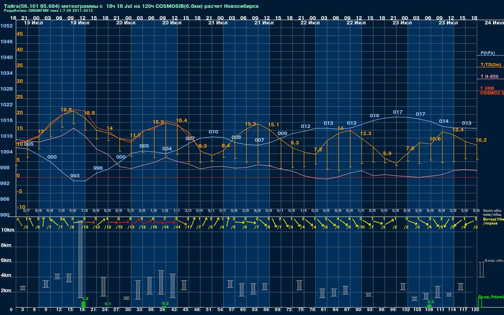Click the green precipitation bar at hour 108
Viewport: 504px width, 315px height.
tap(429, 306)
